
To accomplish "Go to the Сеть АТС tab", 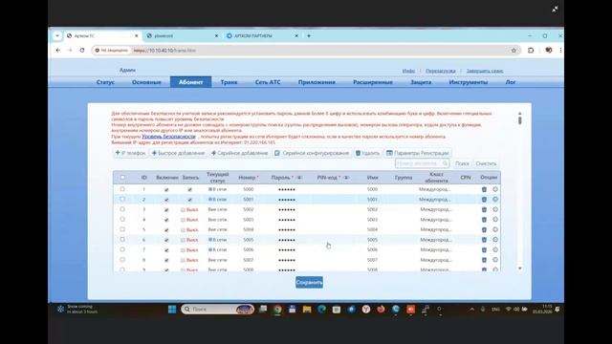I will pyautogui.click(x=268, y=82).
